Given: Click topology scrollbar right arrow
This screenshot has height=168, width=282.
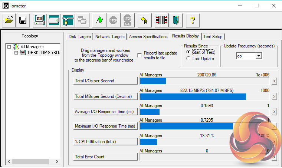Looking at the screenshot, I should coord(57,161).
